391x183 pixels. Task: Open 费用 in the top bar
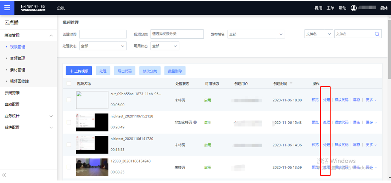318,8
